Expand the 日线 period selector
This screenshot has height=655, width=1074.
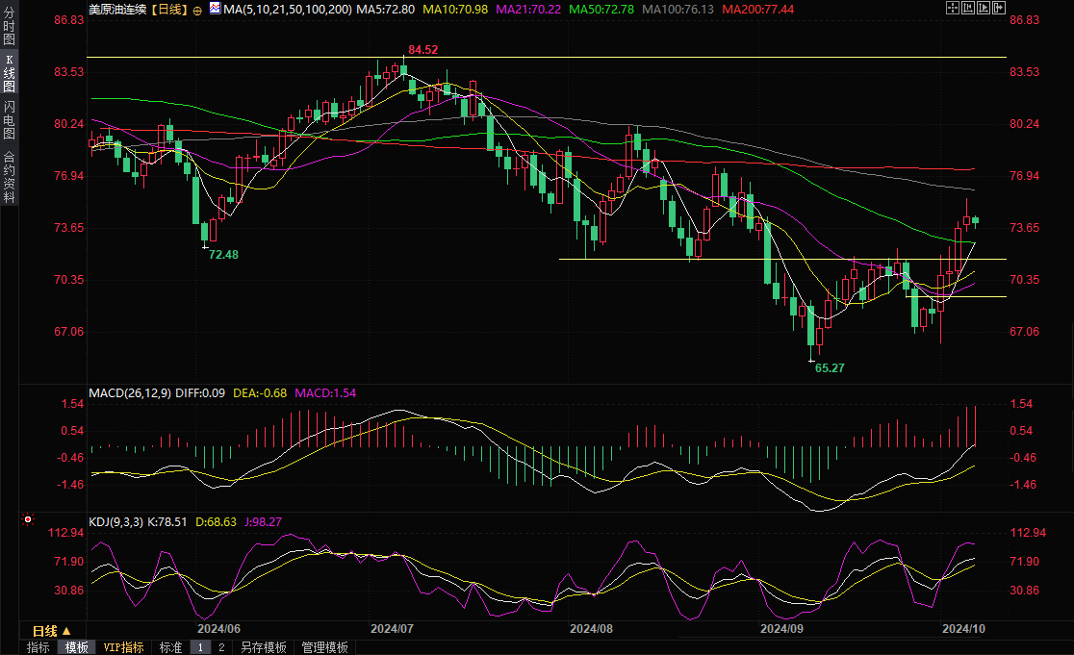51,631
